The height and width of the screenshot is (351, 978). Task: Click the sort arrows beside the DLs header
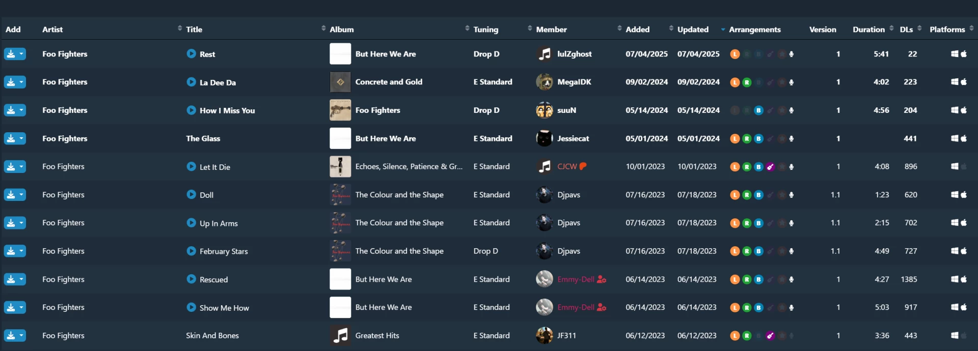(x=919, y=28)
